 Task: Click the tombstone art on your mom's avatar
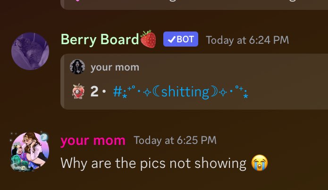click(x=17, y=160)
